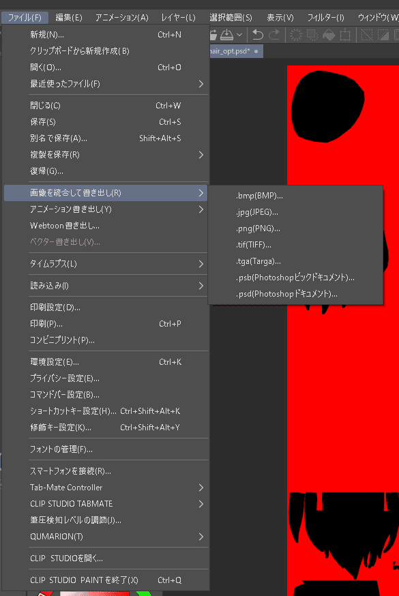Open 筆圧検知レベルの調節(J)... entry
The image size is (399, 596).
click(x=106, y=520)
